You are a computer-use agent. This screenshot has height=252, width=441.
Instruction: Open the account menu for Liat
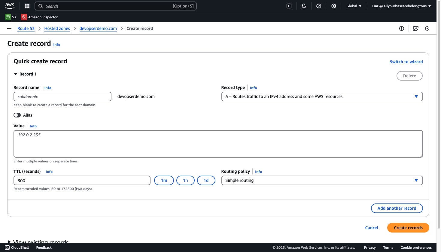pyautogui.click(x=401, y=6)
